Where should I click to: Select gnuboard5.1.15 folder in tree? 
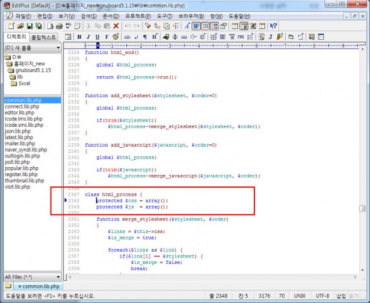29,70
